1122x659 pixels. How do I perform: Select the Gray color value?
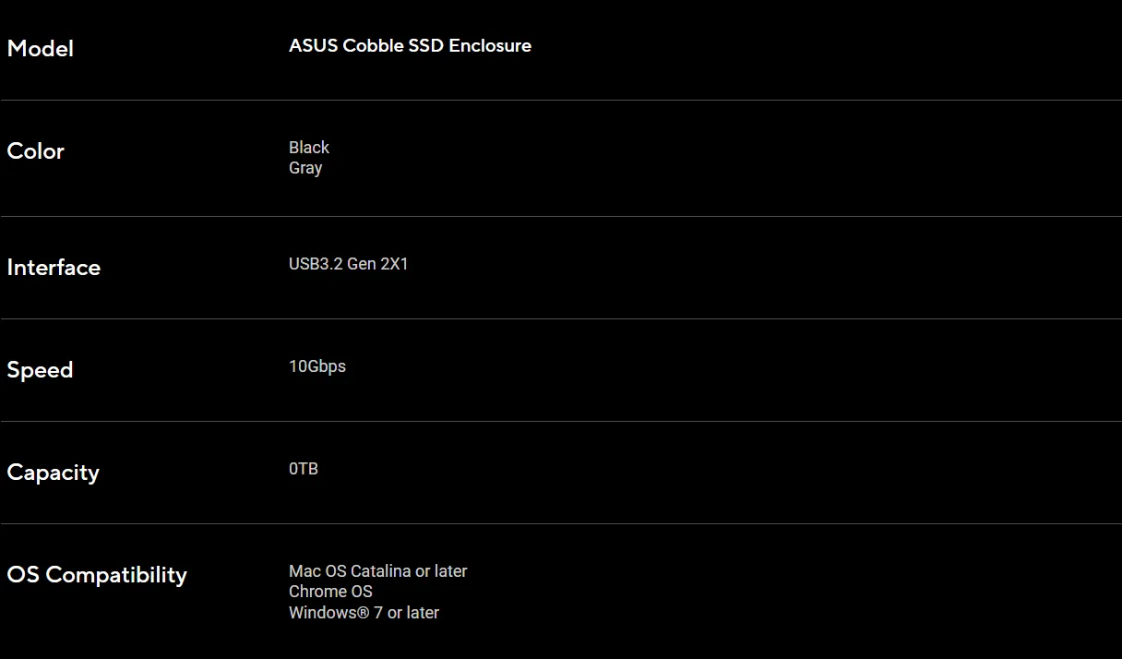click(305, 168)
